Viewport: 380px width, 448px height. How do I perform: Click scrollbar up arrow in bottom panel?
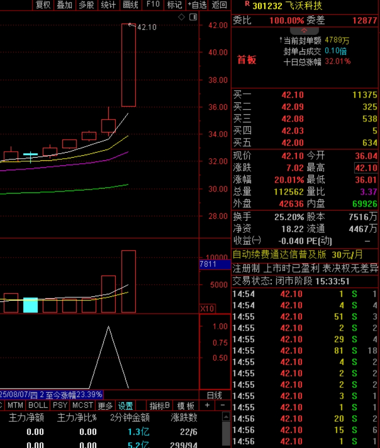[x=226, y=417]
